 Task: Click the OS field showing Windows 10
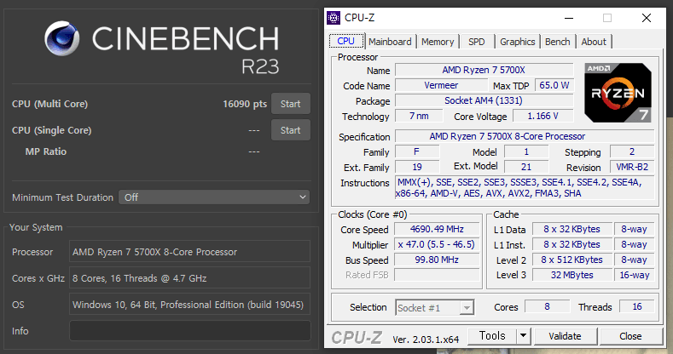189,305
